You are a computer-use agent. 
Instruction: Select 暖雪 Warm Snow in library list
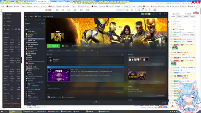pyautogui.click(x=32, y=84)
